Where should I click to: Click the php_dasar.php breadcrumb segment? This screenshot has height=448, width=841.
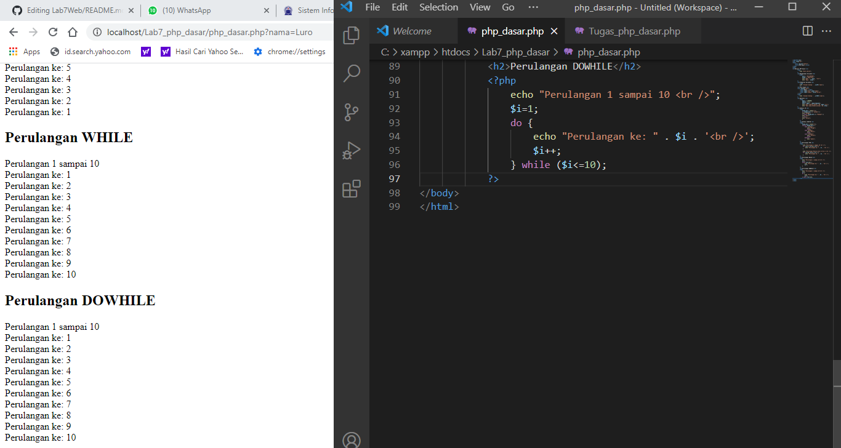602,52
